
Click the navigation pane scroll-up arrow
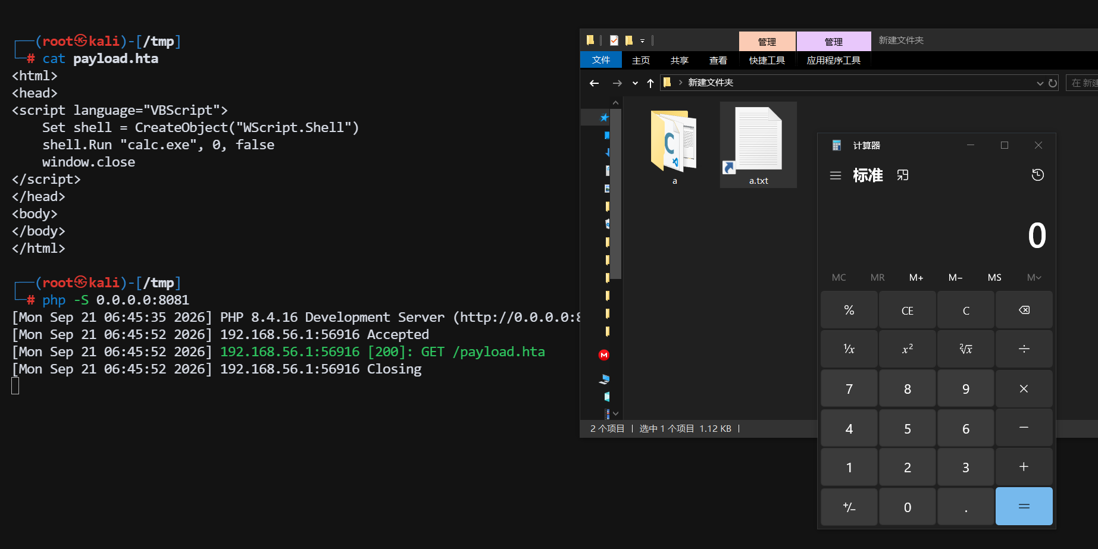point(616,103)
